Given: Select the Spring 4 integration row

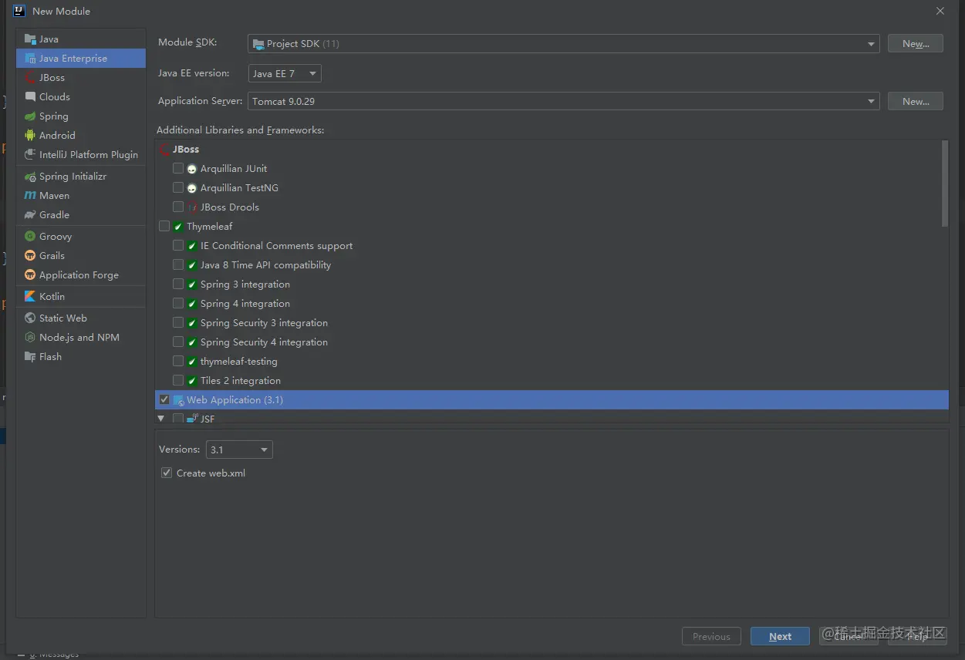Looking at the screenshot, I should pyautogui.click(x=552, y=303).
